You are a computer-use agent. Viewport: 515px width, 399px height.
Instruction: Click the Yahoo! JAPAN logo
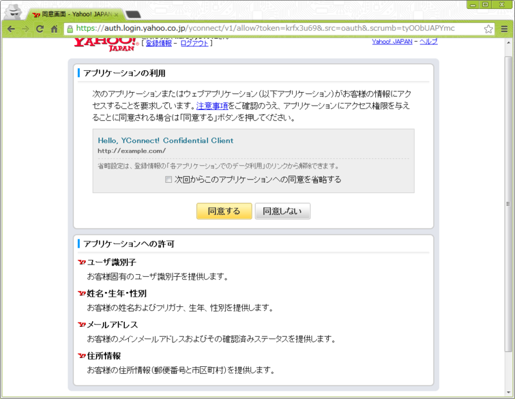(x=106, y=44)
